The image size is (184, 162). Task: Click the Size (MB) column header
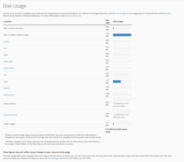(108, 22)
